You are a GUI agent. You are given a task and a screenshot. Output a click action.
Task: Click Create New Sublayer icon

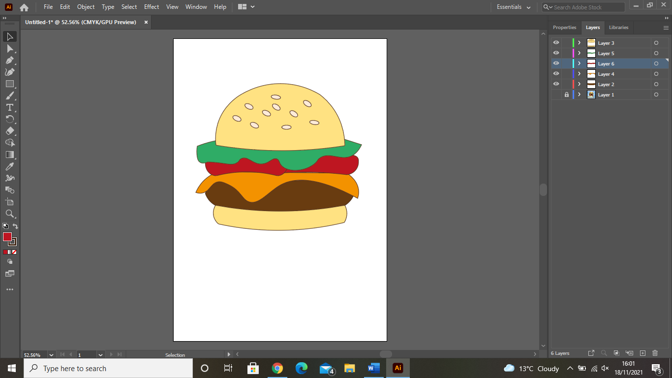(629, 353)
